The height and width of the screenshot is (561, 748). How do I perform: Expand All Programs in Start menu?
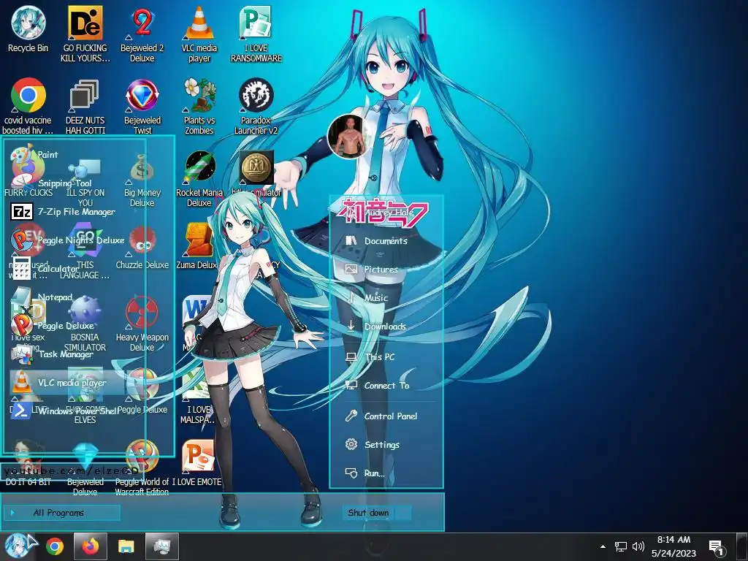(62, 513)
